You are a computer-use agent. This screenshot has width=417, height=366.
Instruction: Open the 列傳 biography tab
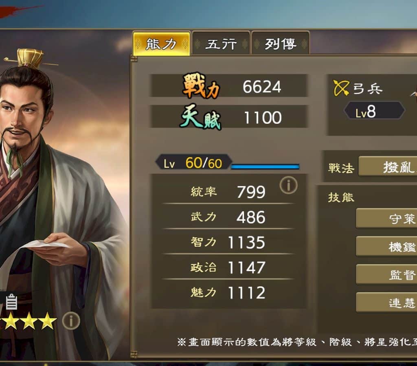click(281, 44)
